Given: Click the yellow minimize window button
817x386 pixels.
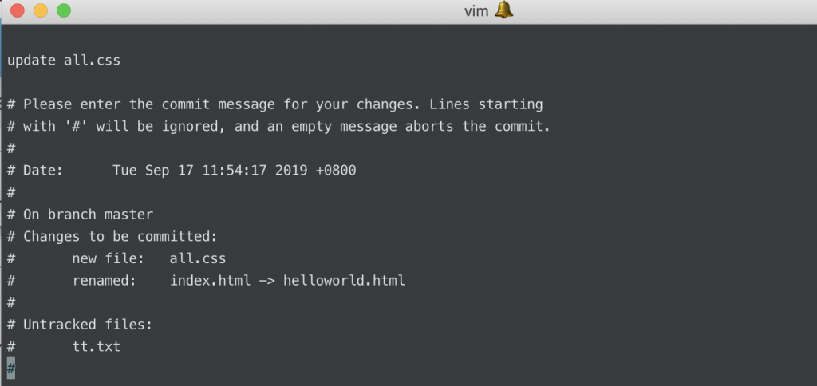Looking at the screenshot, I should pos(41,10).
